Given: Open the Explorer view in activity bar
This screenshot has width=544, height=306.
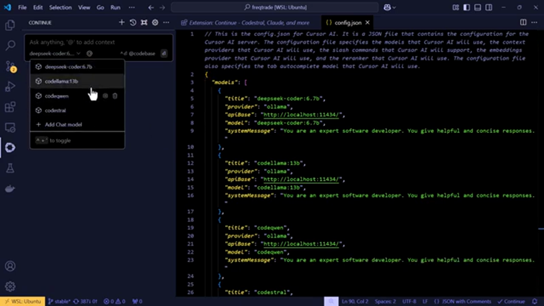Looking at the screenshot, I should click(10, 25).
